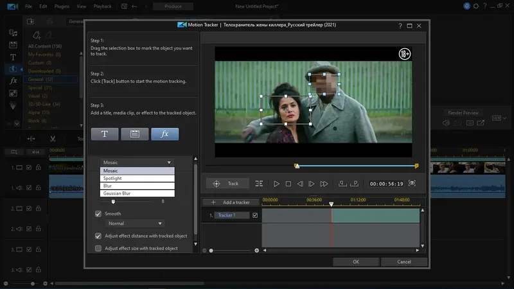The image size is (514, 289).
Task: Disable adjust effect distance with tracked object
Action: point(98,236)
